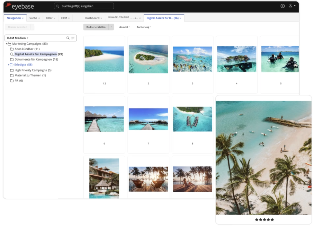Click the magnifier icon in search field
The image size is (315, 226).
(x=58, y=6)
